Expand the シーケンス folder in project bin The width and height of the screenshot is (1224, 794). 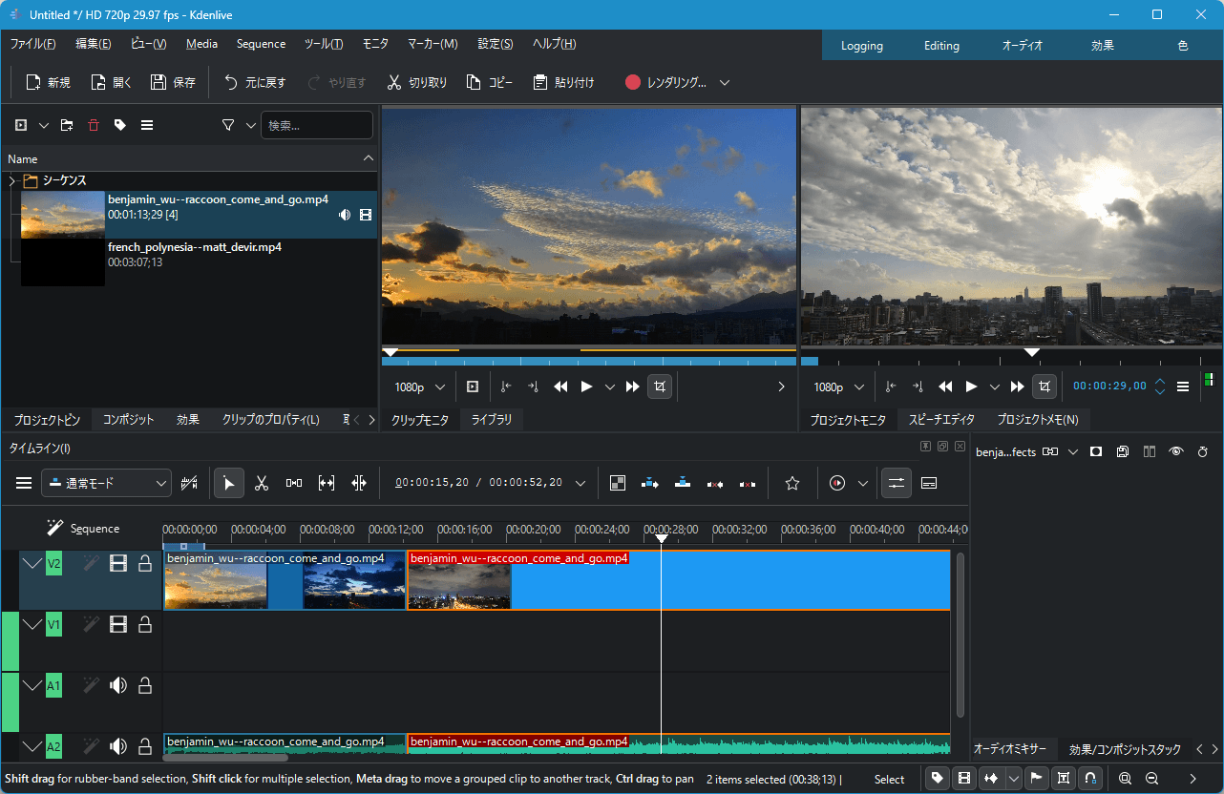pyautogui.click(x=12, y=180)
